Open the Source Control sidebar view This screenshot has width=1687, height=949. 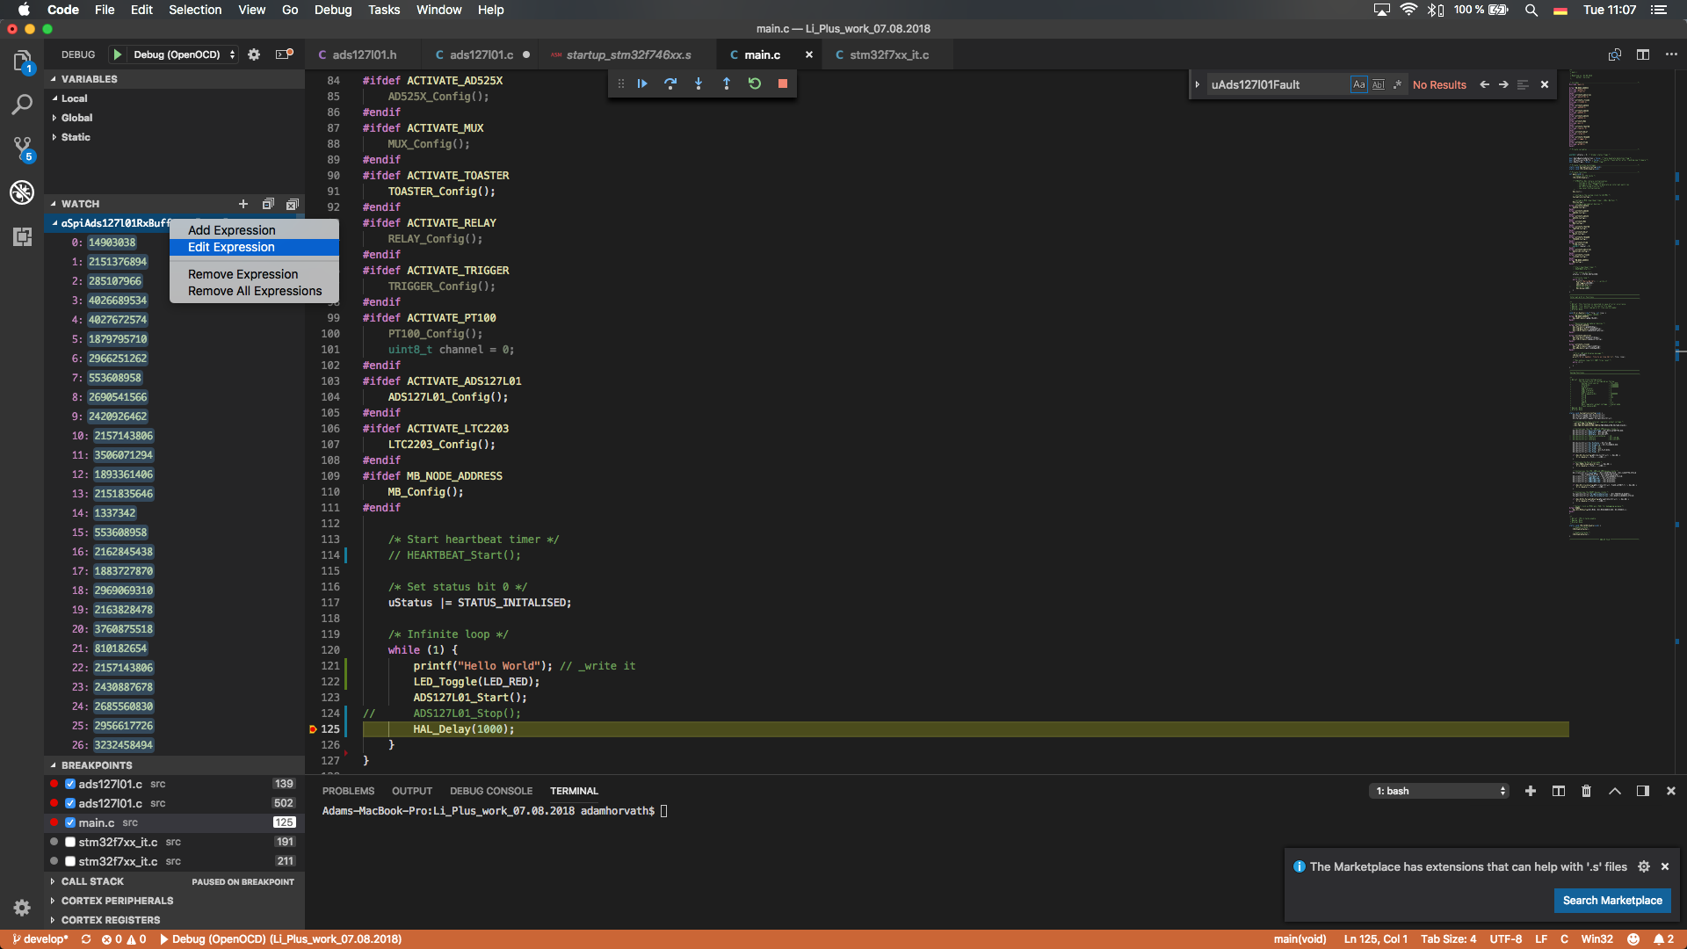[22, 148]
